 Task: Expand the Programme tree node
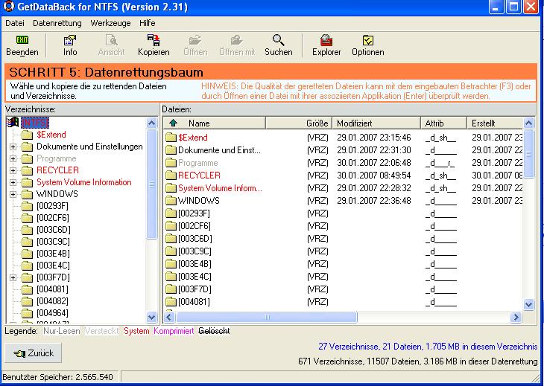pyautogui.click(x=13, y=158)
